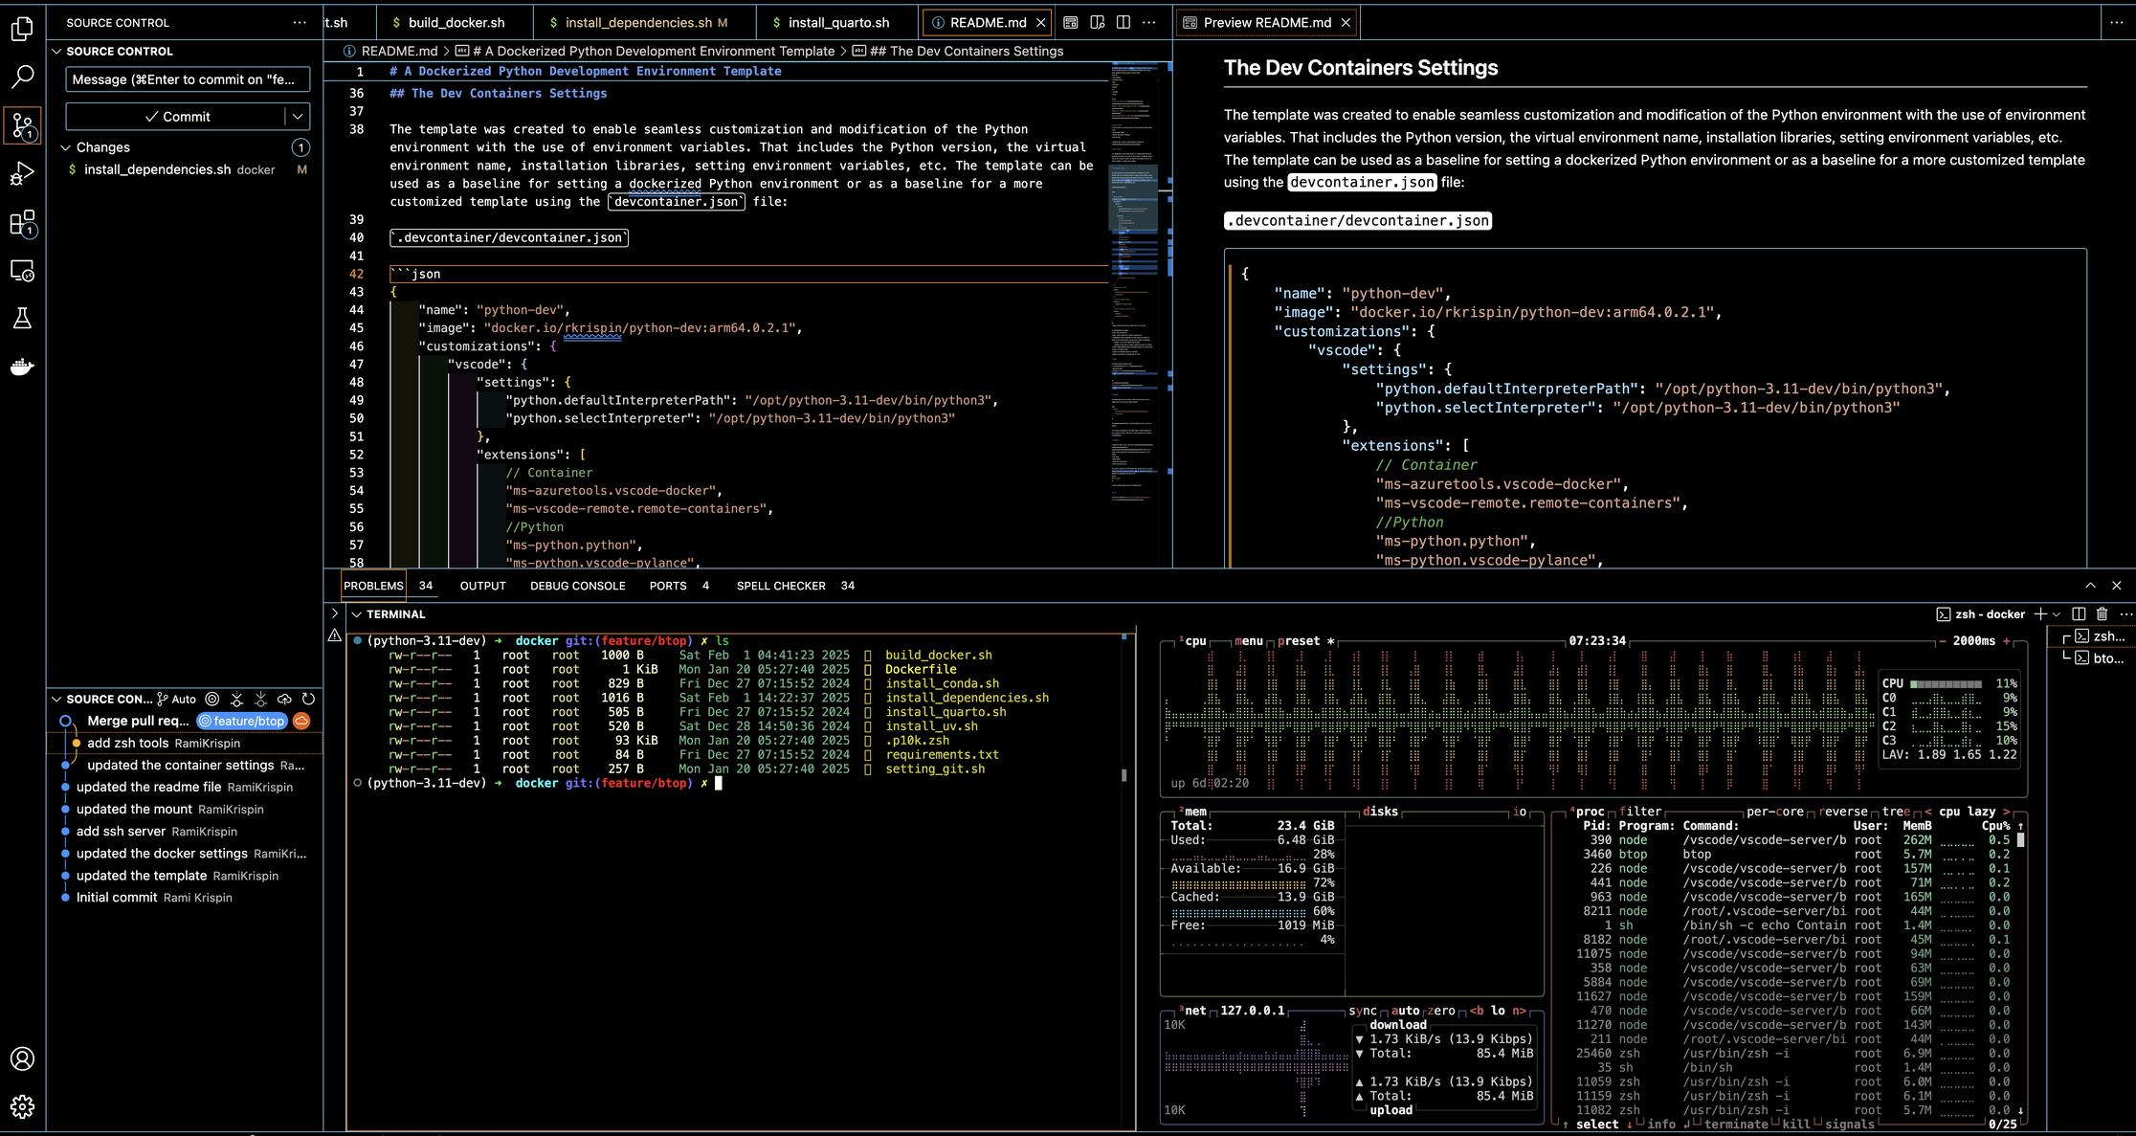
Task: Open the Run and Debug view
Action: coord(23,172)
